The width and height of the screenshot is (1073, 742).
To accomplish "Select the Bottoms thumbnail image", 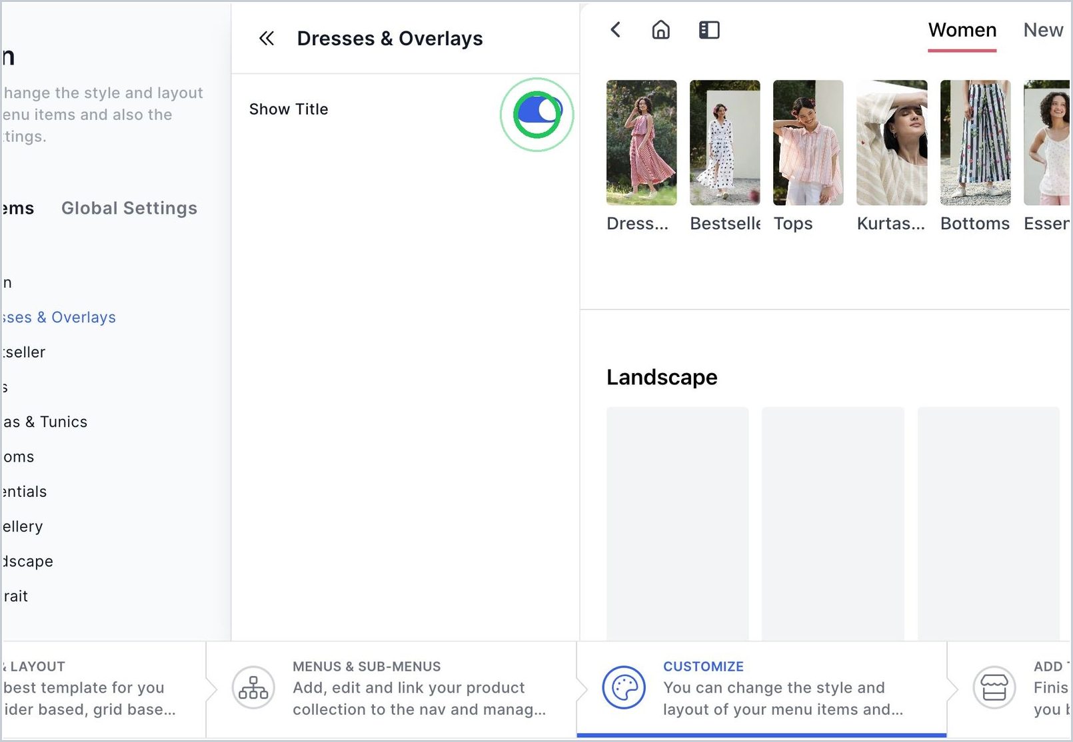I will 975,143.
